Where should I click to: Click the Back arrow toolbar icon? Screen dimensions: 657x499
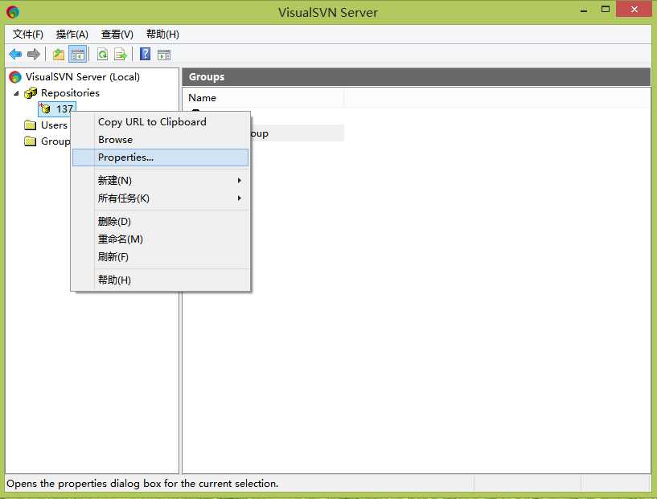pyautogui.click(x=15, y=54)
